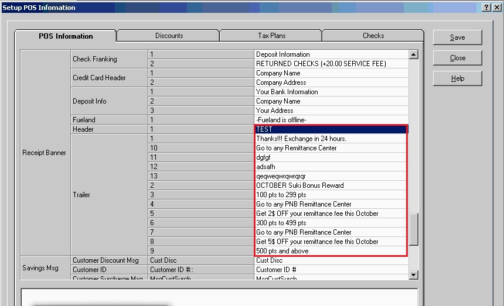Open the Tax Plans tab
Viewport: 504px width, 306px height.
(271, 36)
